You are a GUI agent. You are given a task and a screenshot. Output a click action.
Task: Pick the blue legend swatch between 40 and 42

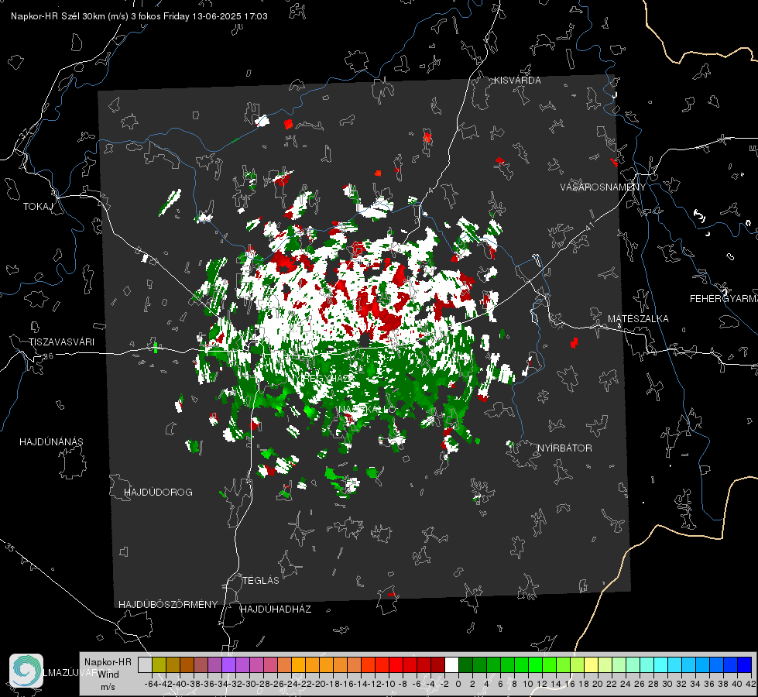click(744, 665)
